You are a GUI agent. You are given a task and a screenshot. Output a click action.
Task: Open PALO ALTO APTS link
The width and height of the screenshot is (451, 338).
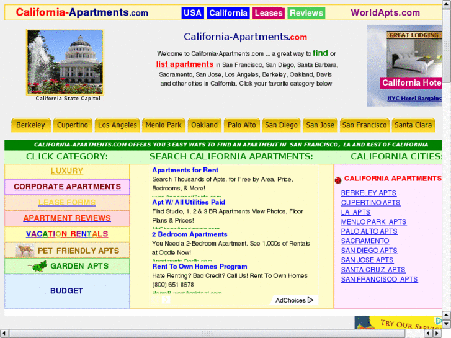click(369, 231)
